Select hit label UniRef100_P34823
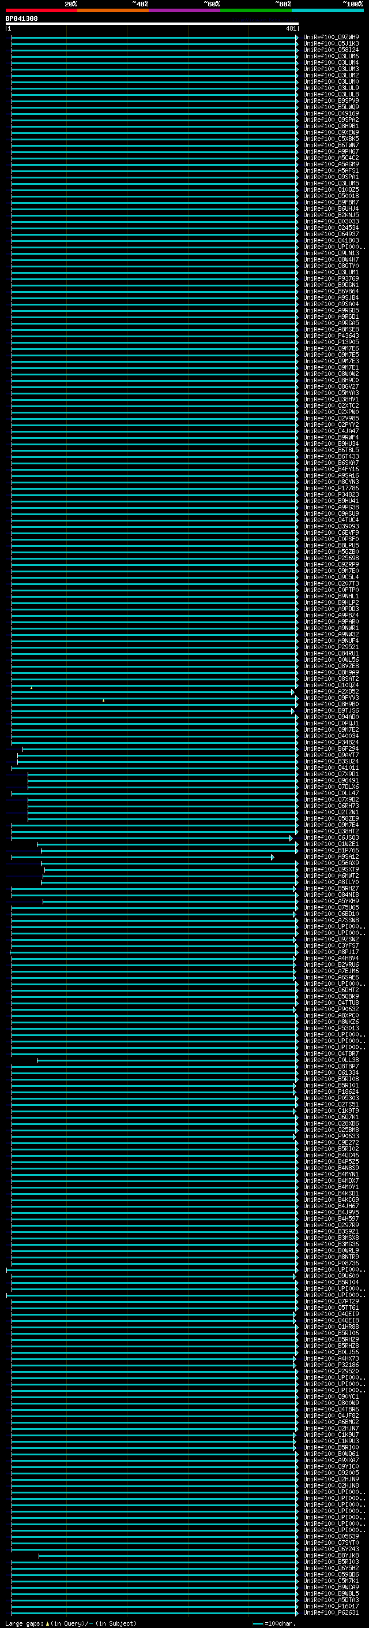The width and height of the screenshot is (369, 1628). 331,495
